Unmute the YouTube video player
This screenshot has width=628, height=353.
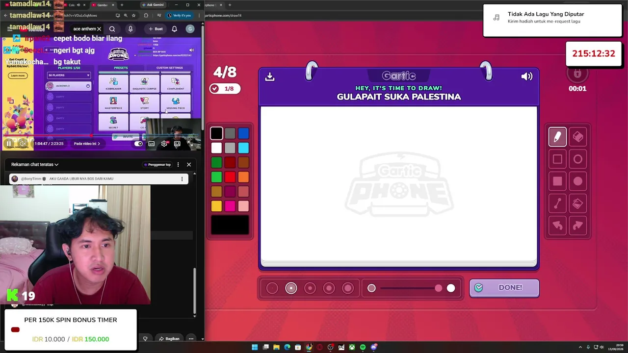pyautogui.click(x=23, y=144)
